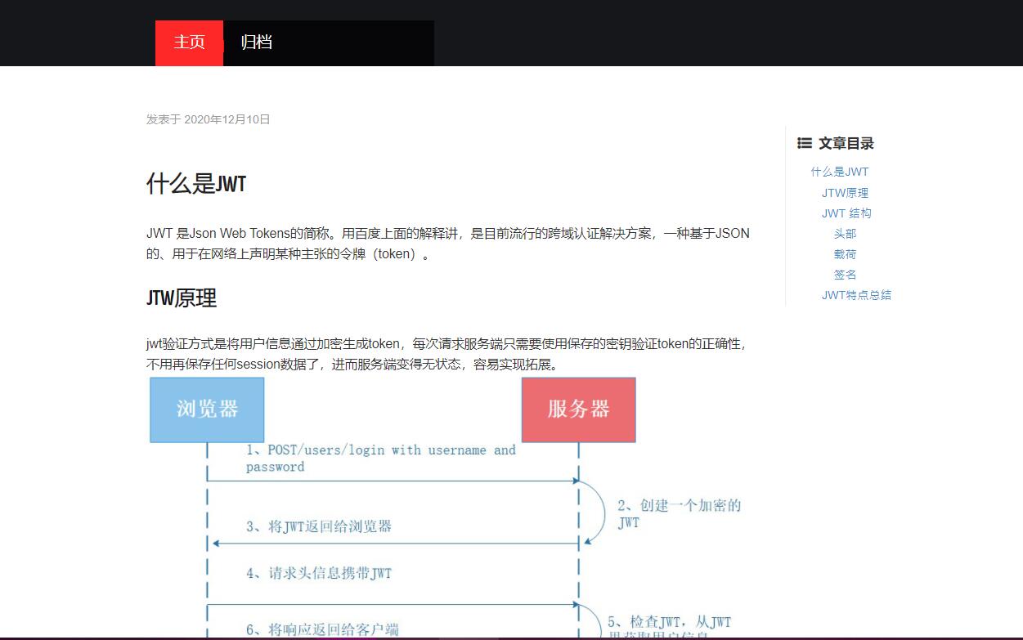Screen dimensions: 1023x640
Task: Click the 发表于 2020年12月10日 publish date
Action: pyautogui.click(x=208, y=119)
